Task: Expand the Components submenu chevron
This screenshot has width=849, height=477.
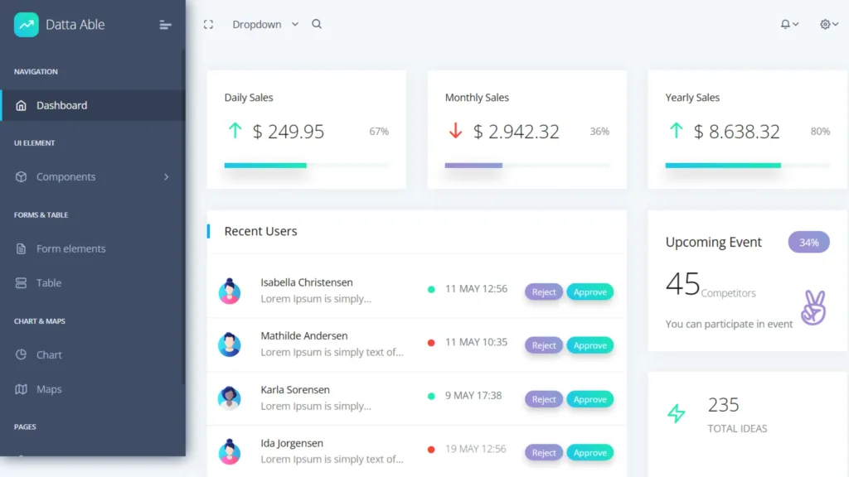Action: pos(165,176)
